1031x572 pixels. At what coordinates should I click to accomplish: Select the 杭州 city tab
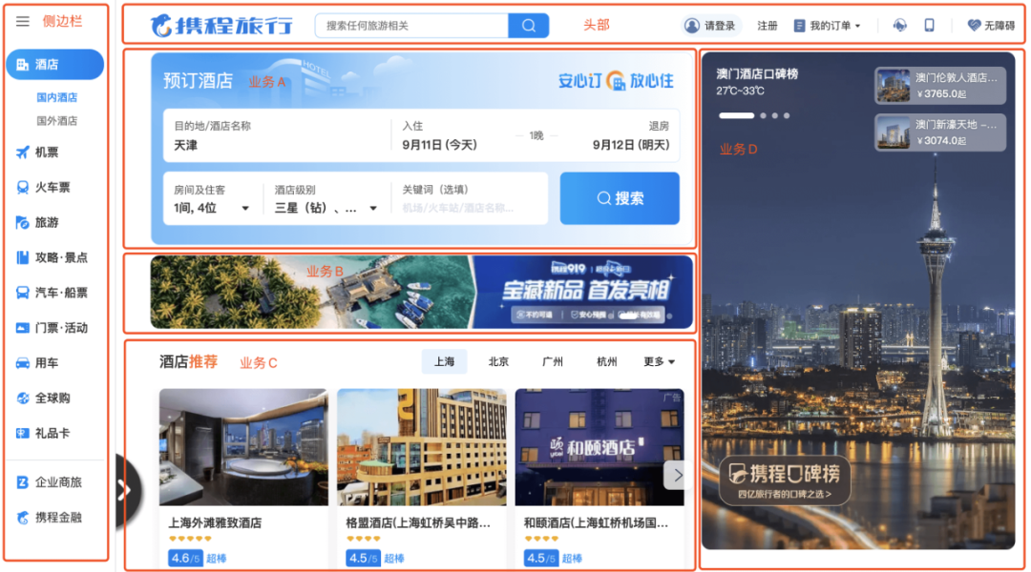(606, 362)
